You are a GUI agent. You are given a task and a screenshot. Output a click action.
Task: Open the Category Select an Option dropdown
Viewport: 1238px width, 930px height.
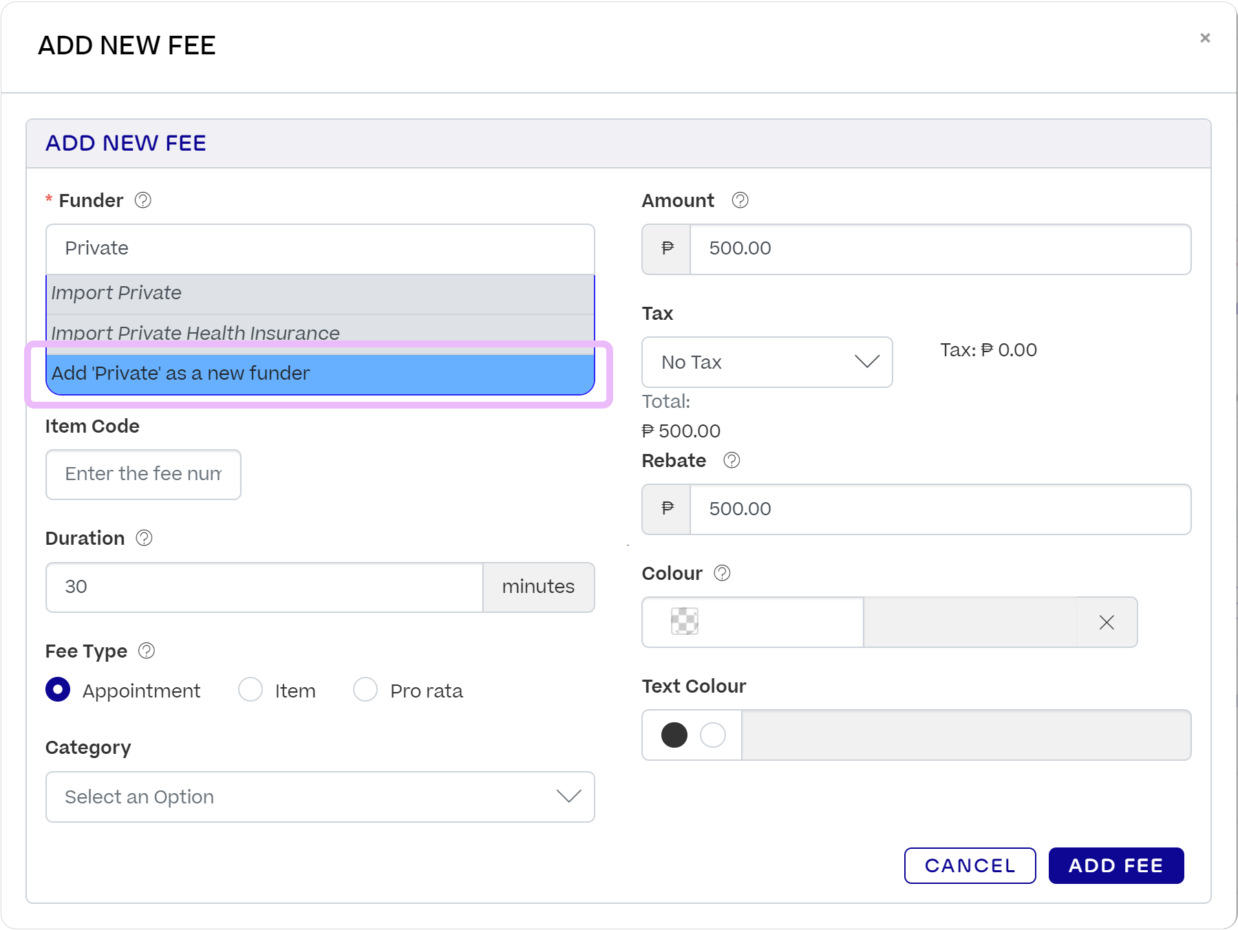(320, 797)
